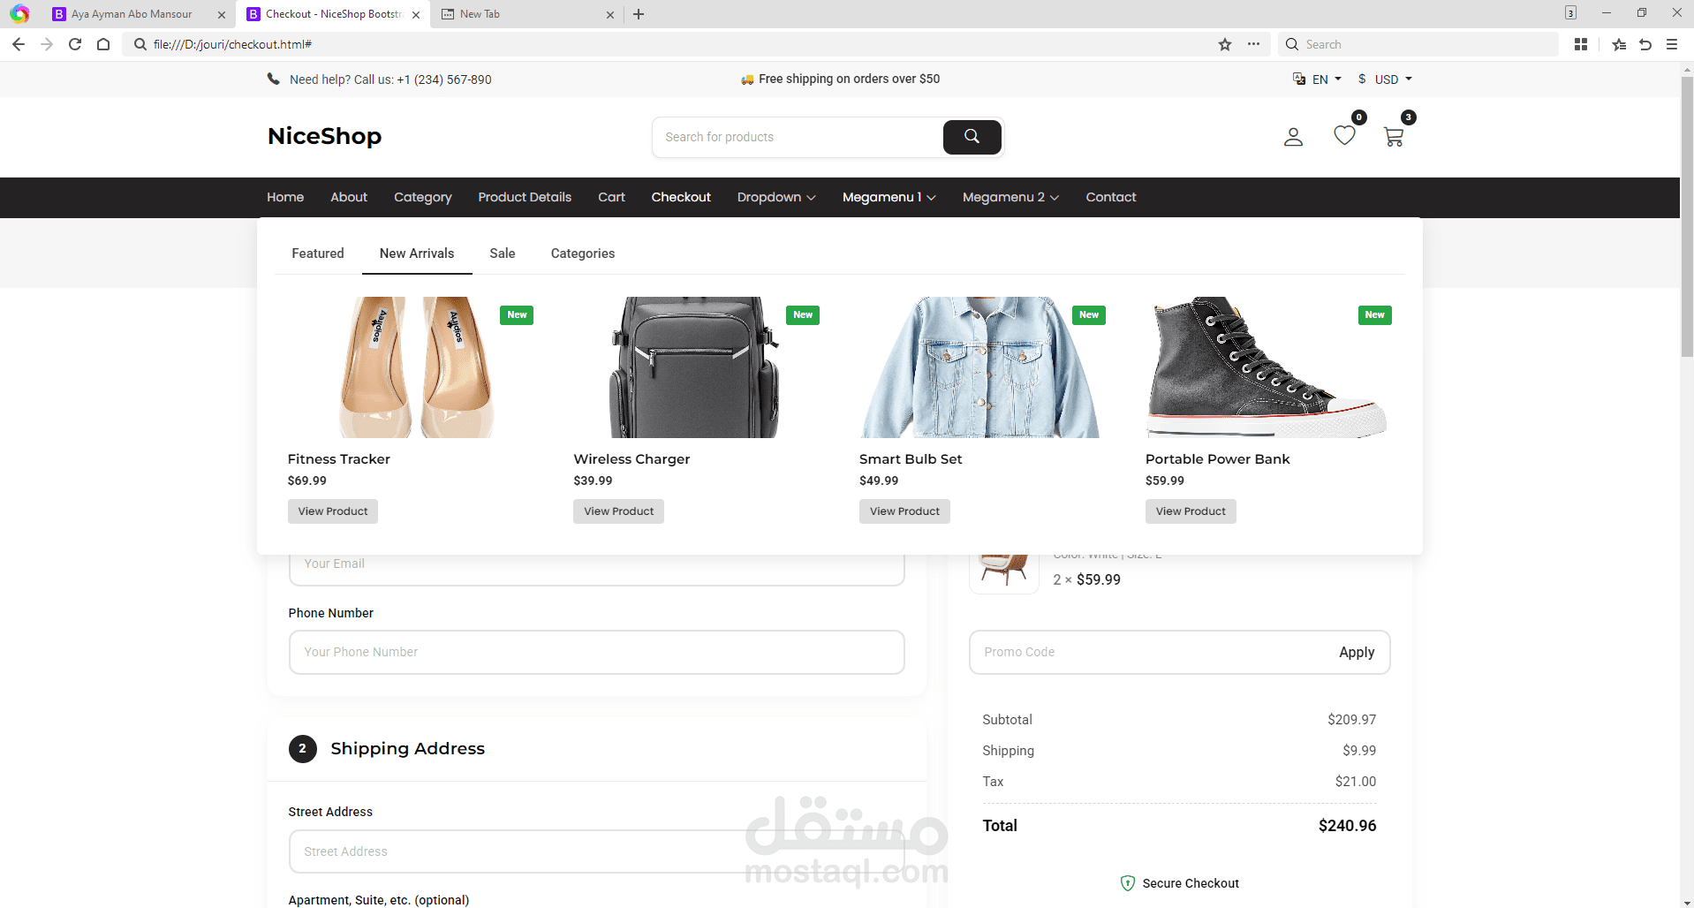Screen dimensions: 1694x908
Task: Open the browser extensions grid icon
Action: 1581,44
